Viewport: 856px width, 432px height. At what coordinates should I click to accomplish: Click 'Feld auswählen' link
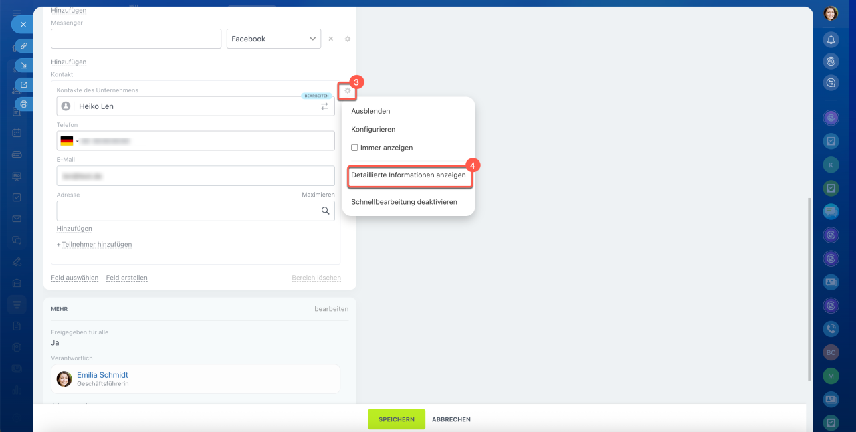point(75,278)
